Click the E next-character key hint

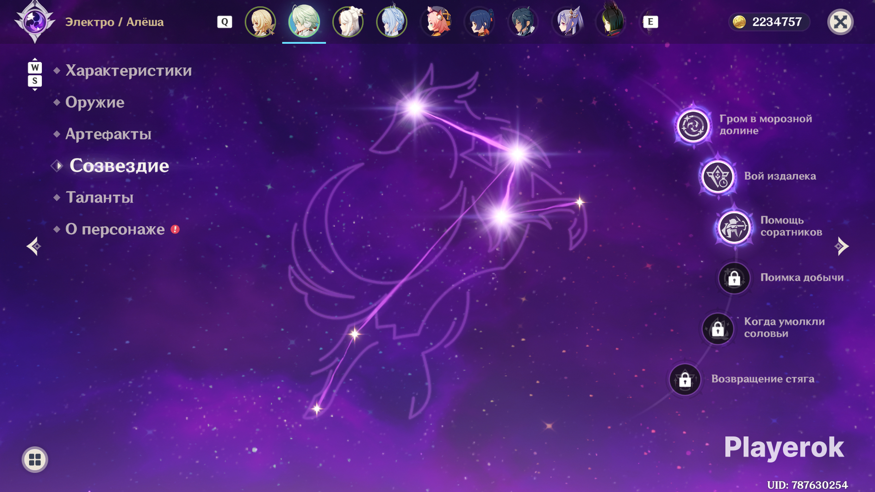tap(650, 22)
